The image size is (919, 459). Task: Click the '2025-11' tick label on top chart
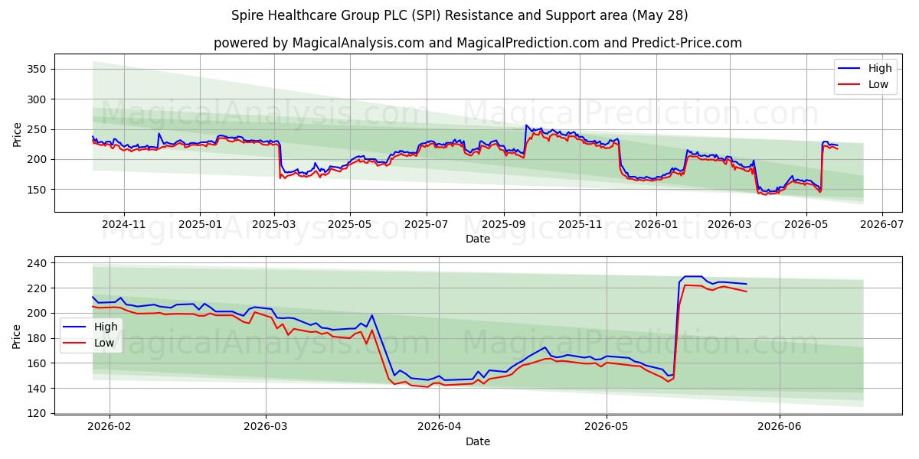(580, 225)
